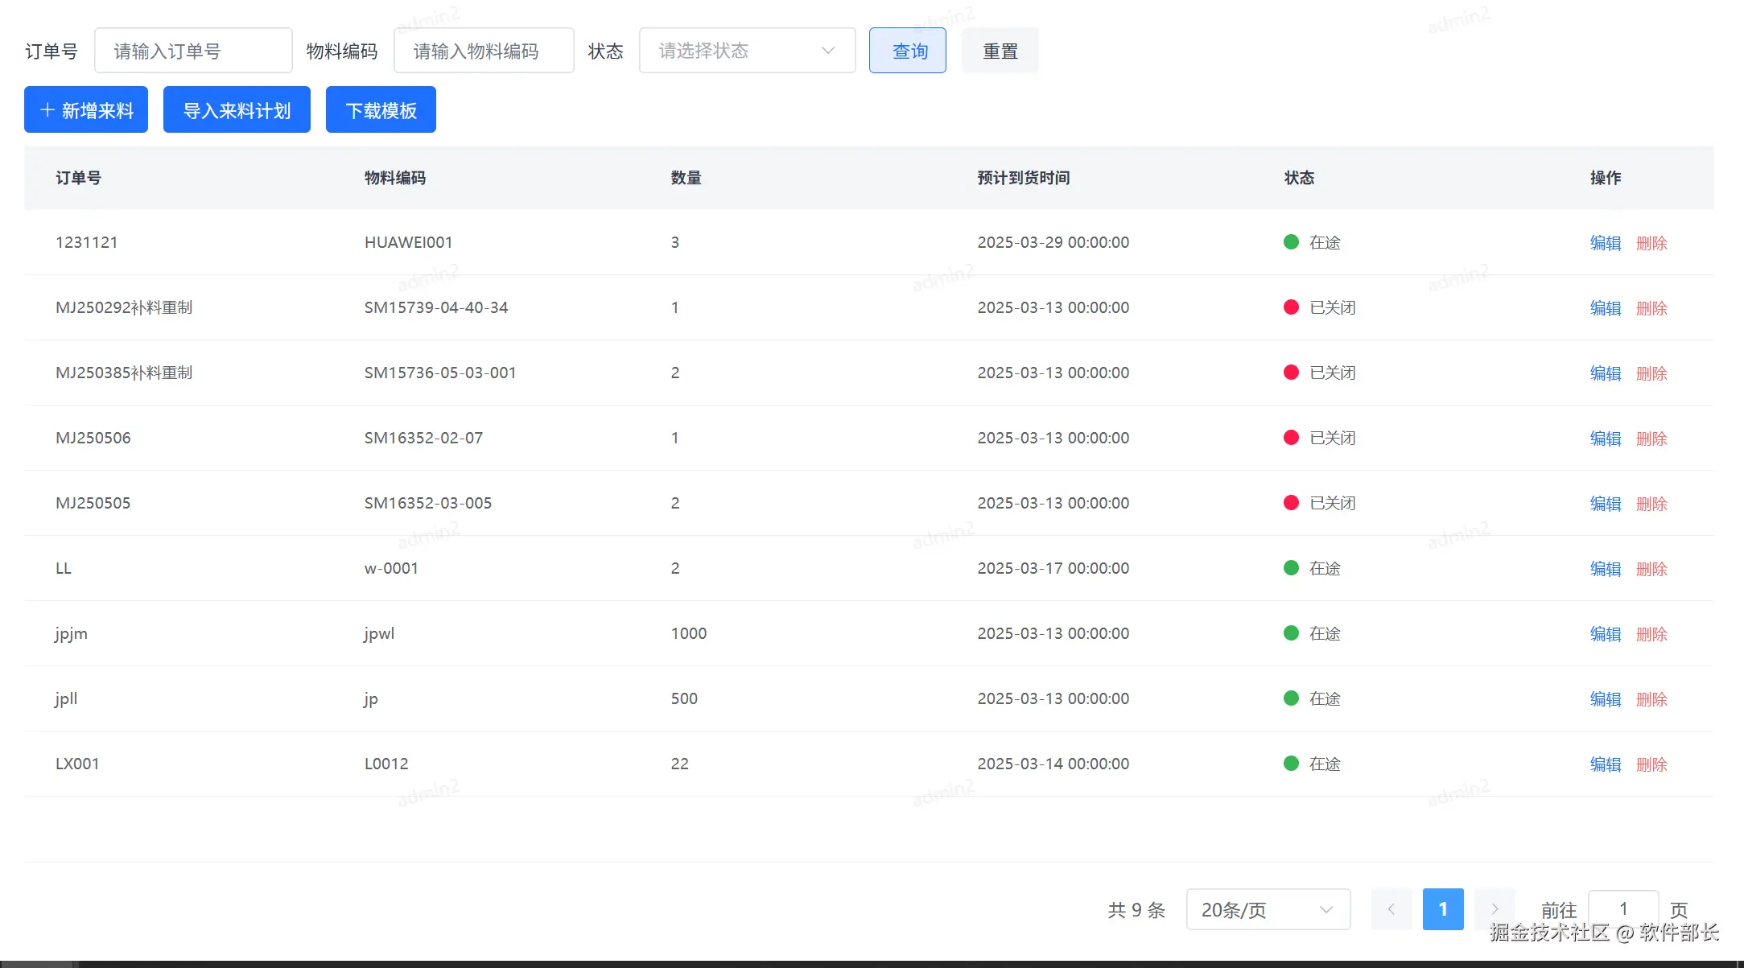Click green status dot for order 1231121
The image size is (1744, 968).
(1291, 242)
